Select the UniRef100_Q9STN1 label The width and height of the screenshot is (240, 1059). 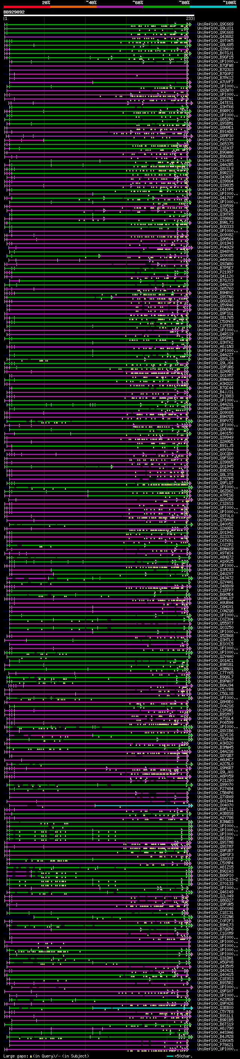(x=215, y=99)
